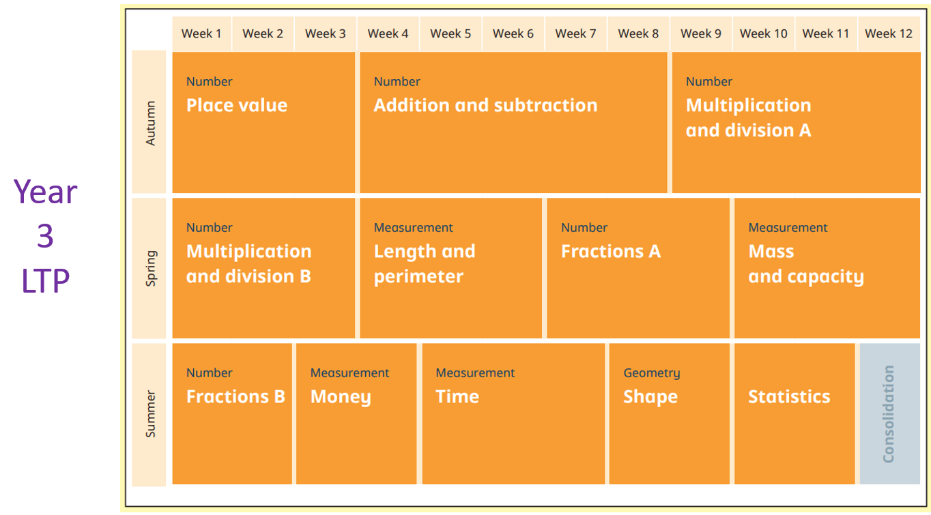Open the Fractions A block
Viewport: 931px width, 515px height.
click(x=638, y=268)
